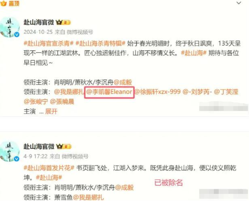Open the chevron menu on the pinned post
This screenshot has height=201, width=249.
coord(238,3)
